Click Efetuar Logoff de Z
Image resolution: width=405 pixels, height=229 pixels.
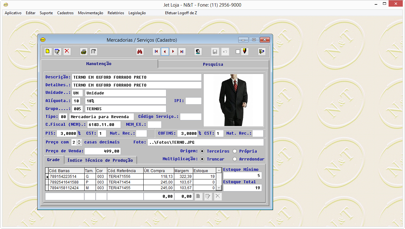pos(181,13)
